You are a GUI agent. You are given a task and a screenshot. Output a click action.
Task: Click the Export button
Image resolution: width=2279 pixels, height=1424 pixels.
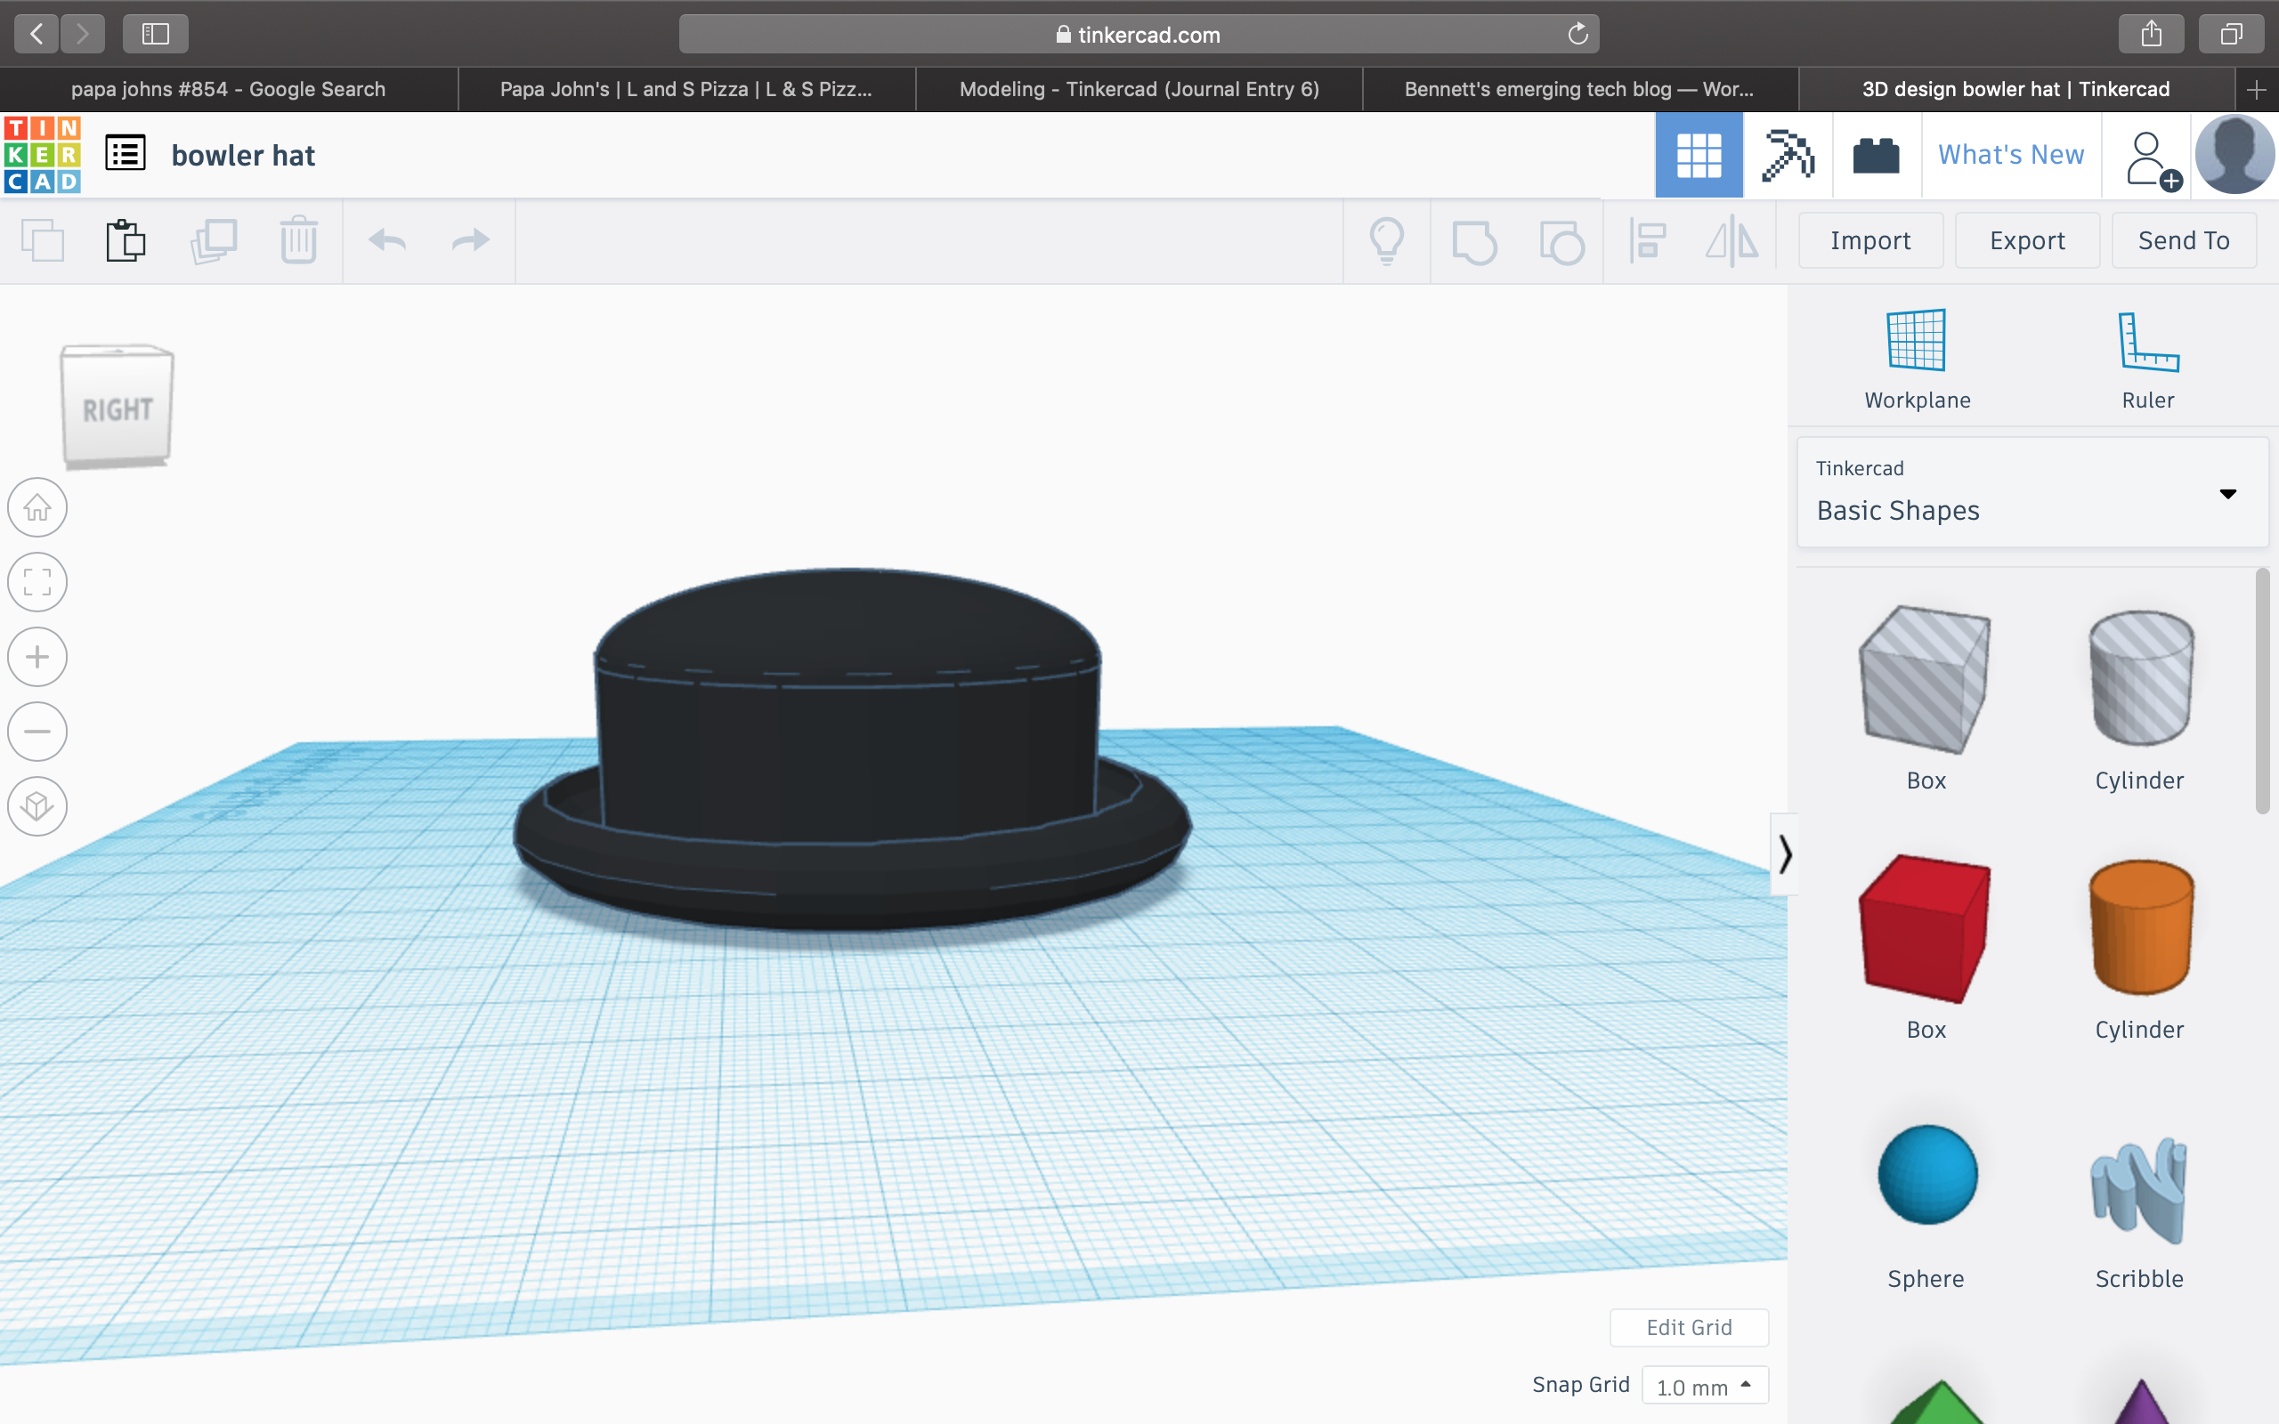(2026, 241)
